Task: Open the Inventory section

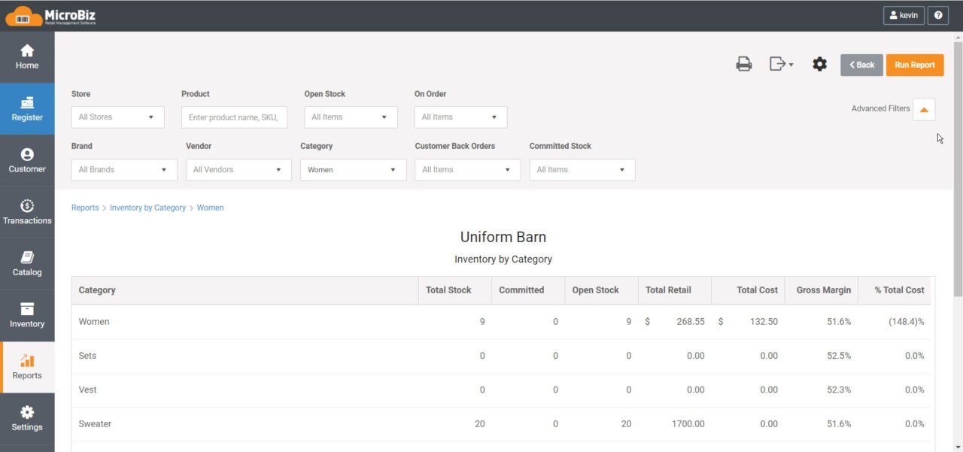Action: (x=27, y=314)
